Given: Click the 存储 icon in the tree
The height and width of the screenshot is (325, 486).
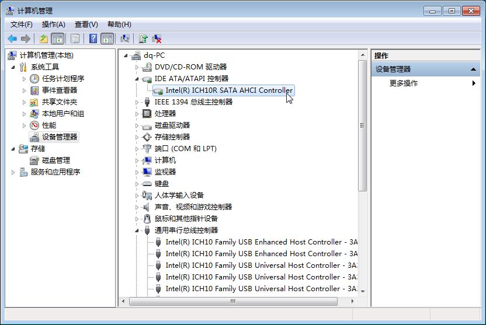Looking at the screenshot, I should click(x=23, y=149).
